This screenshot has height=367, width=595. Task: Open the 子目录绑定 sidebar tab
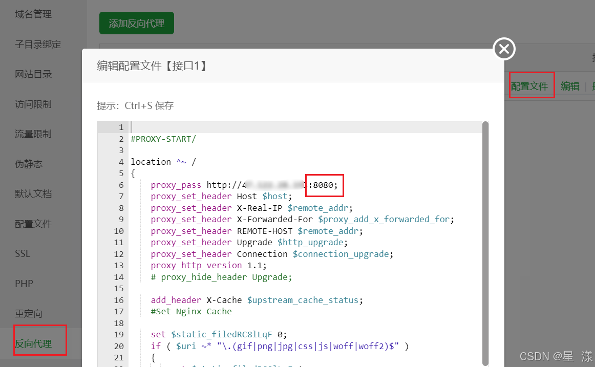tap(38, 45)
